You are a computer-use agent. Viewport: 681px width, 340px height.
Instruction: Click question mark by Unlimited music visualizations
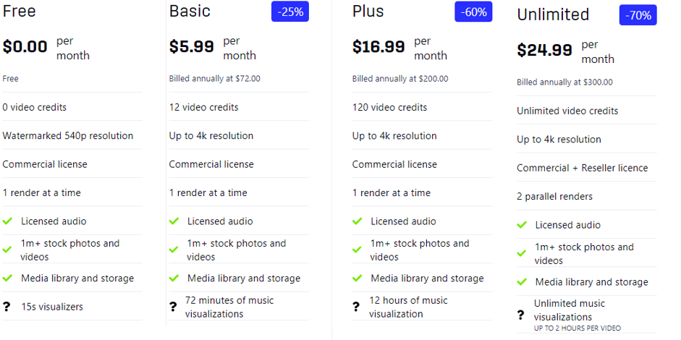pyautogui.click(x=521, y=315)
